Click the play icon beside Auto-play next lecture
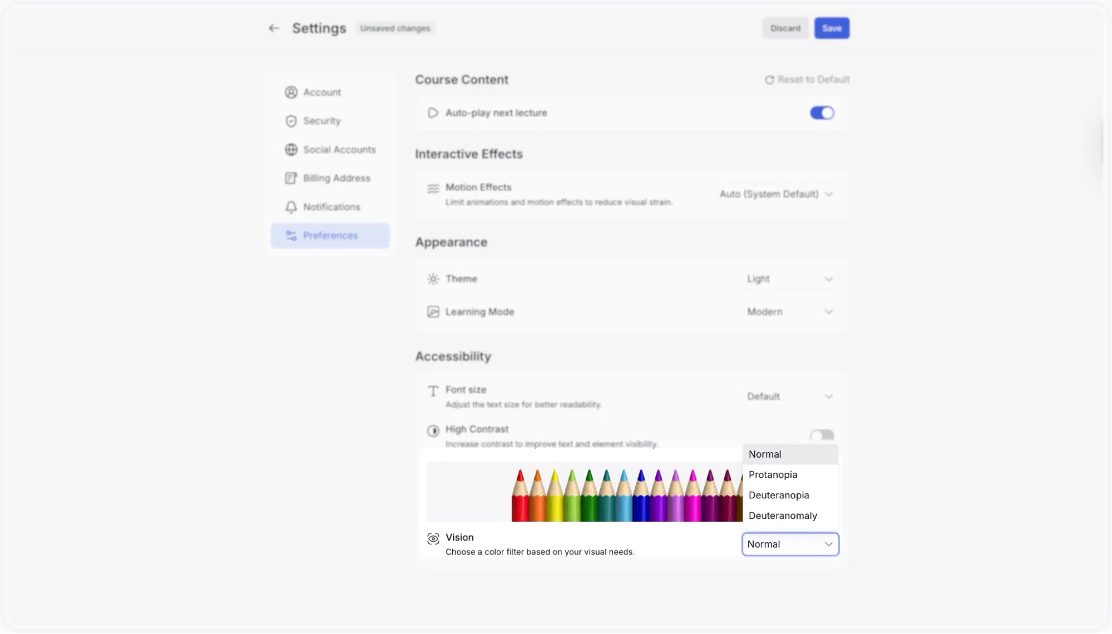 pos(433,113)
